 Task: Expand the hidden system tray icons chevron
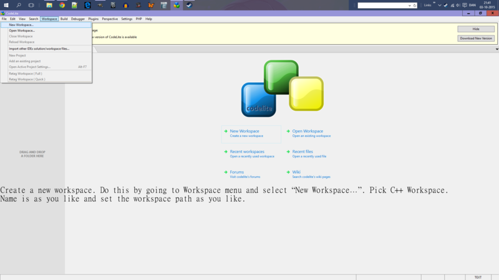(439, 5)
